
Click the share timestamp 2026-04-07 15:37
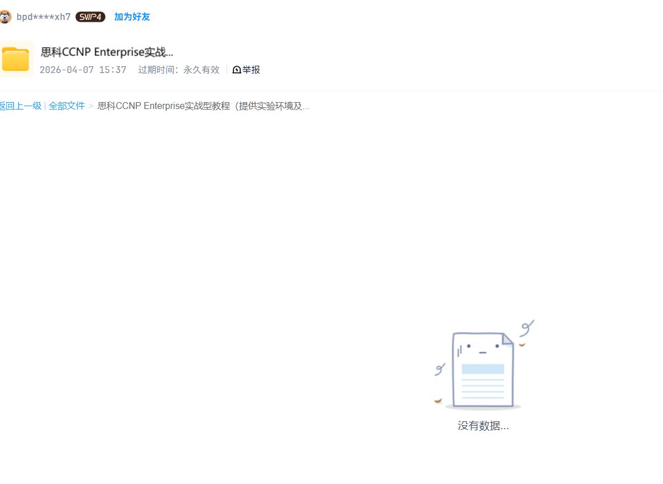tap(83, 70)
